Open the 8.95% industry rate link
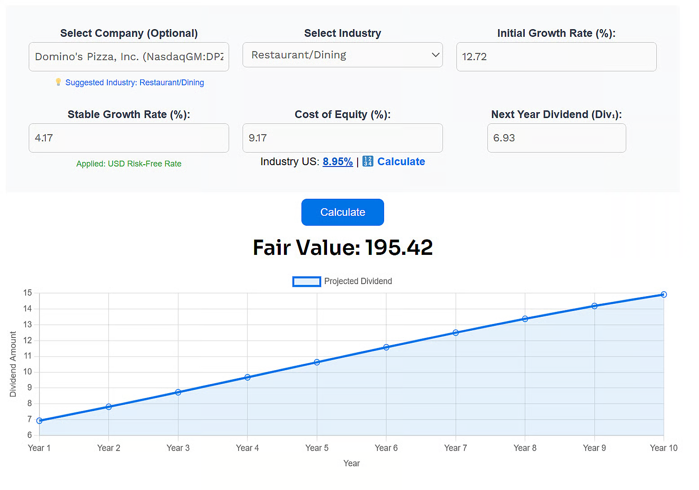The height and width of the screenshot is (490, 699). (x=337, y=162)
